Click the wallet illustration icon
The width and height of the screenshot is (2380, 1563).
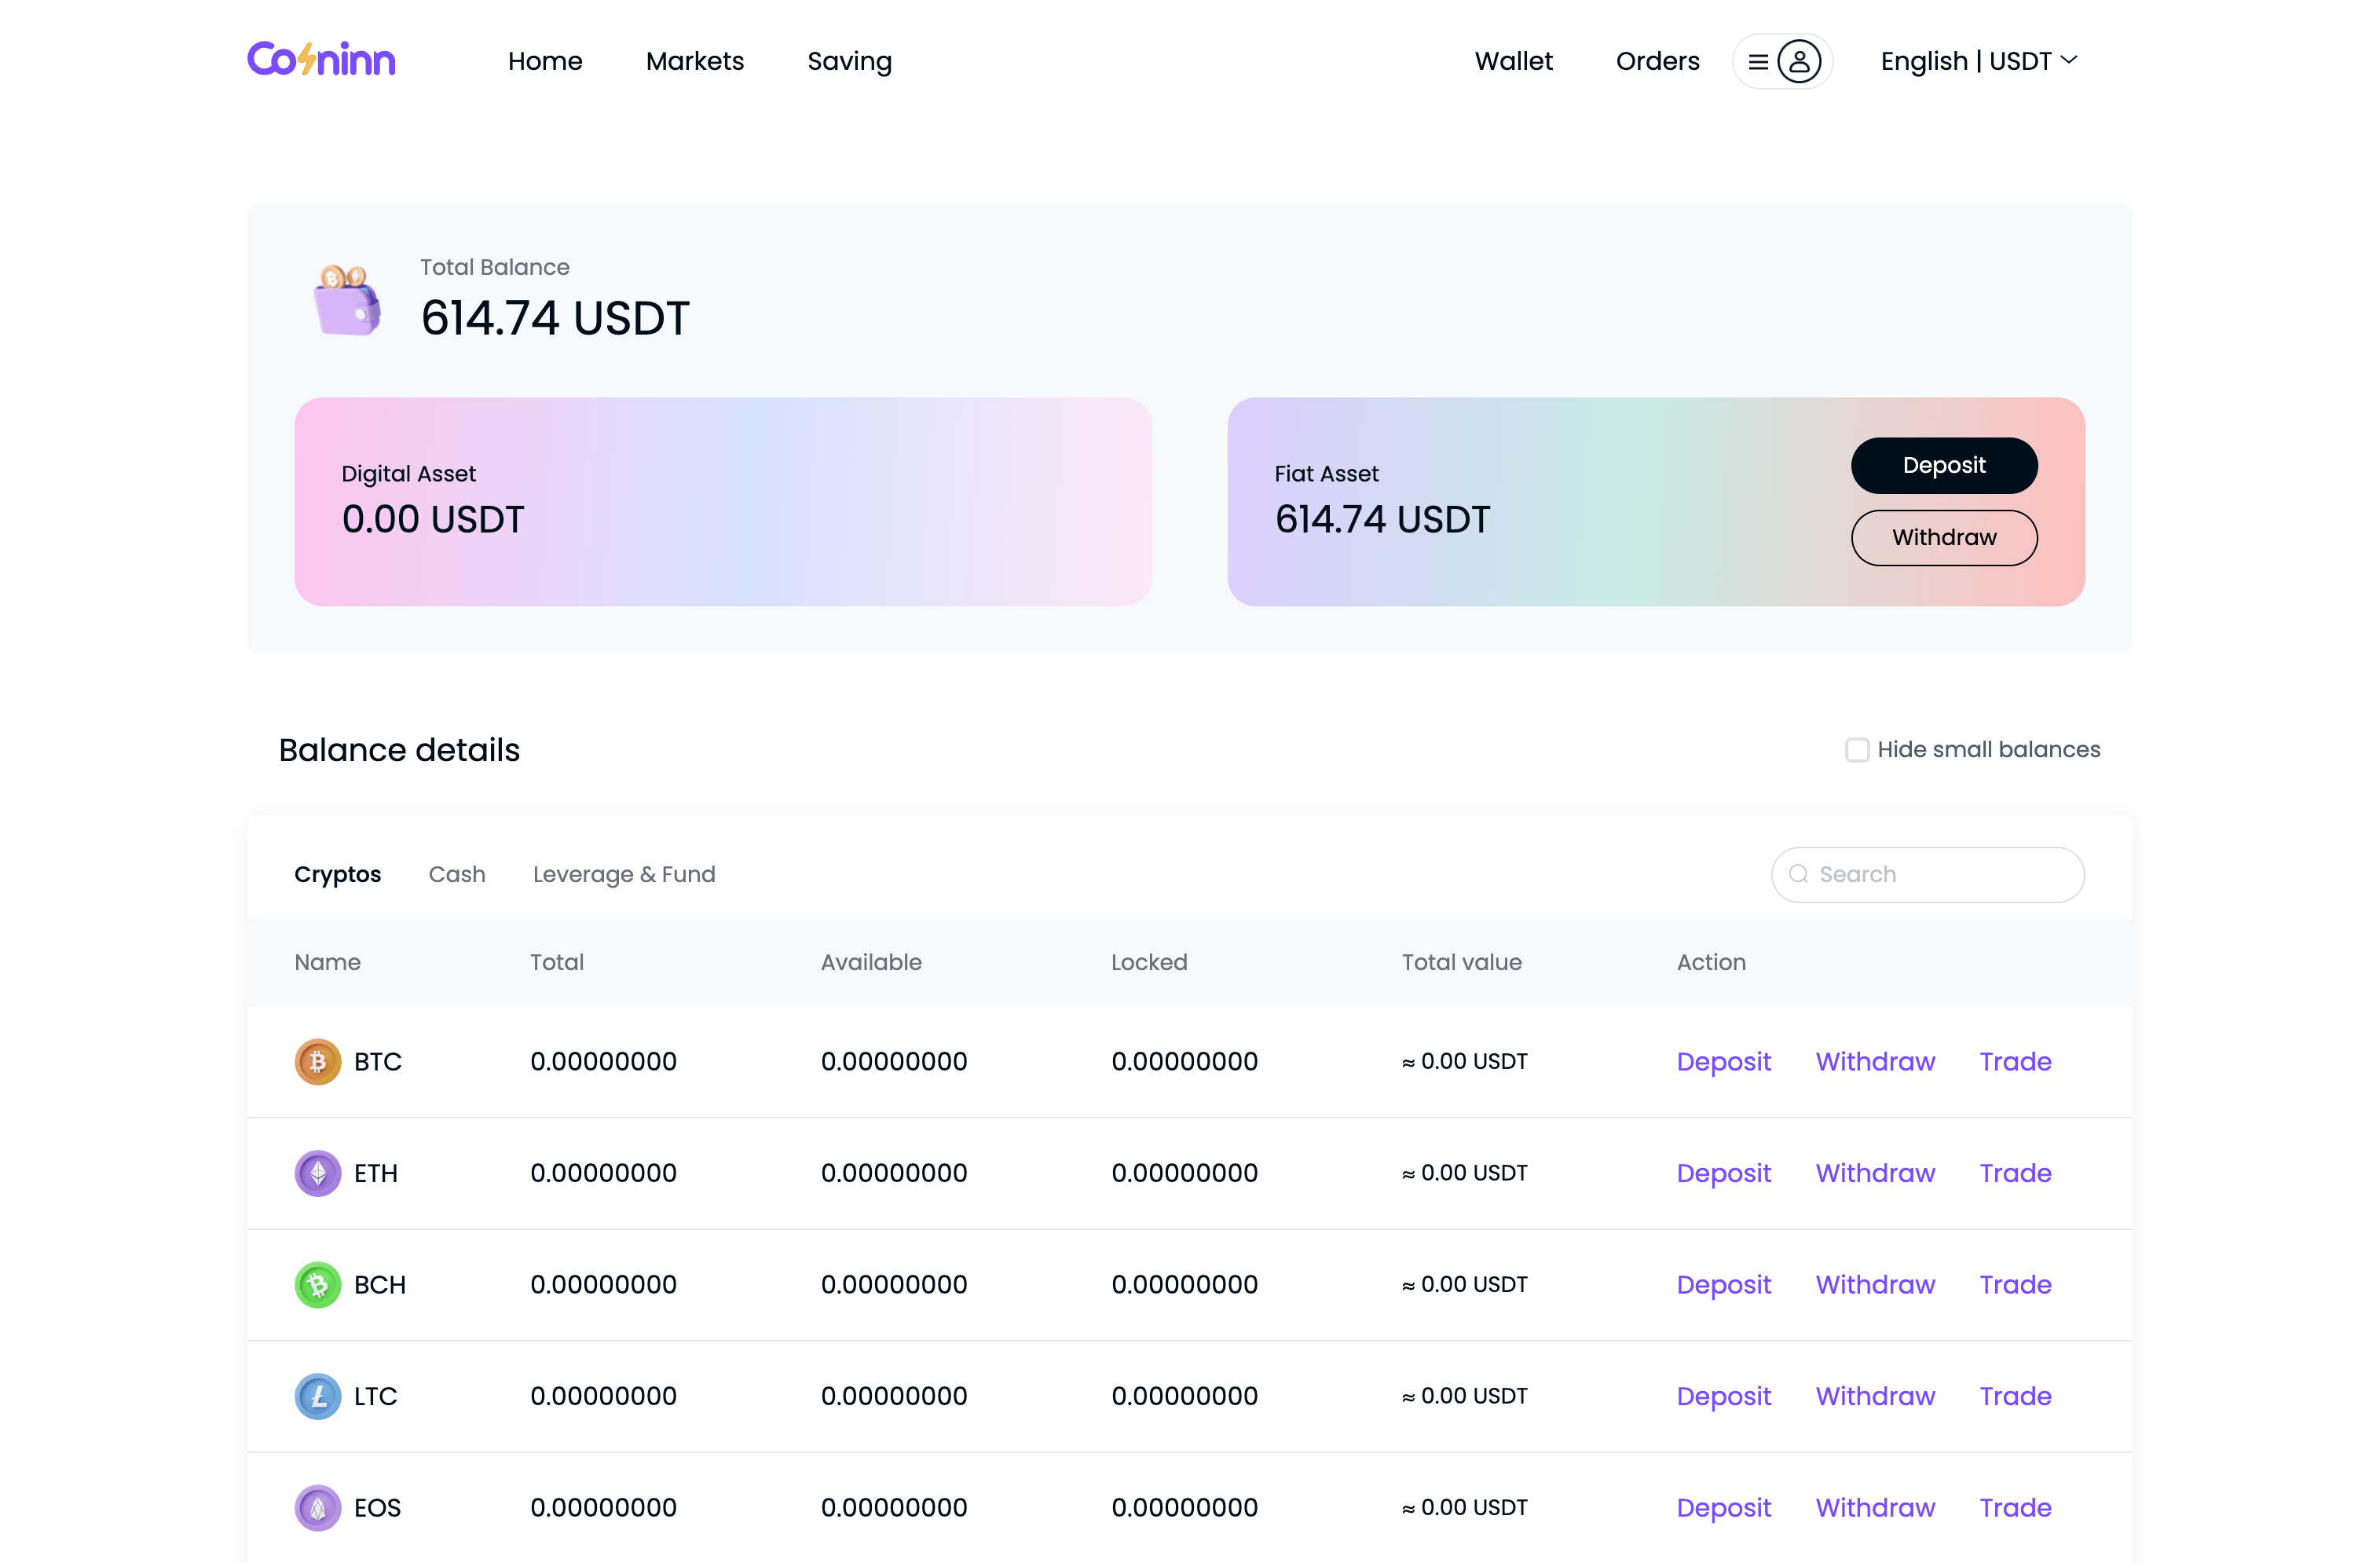[347, 300]
